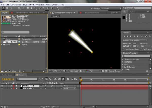
Task: Click the white swatch of White Solid 1
Action: point(21,86)
